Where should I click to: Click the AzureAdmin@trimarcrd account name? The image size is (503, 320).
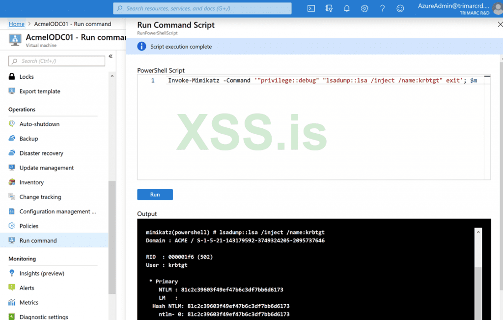click(453, 6)
